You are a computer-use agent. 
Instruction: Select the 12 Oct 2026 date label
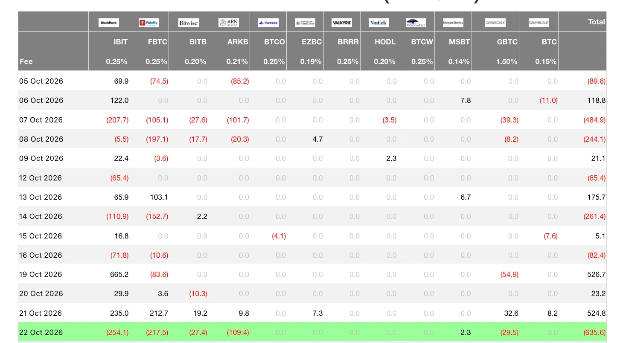click(41, 178)
